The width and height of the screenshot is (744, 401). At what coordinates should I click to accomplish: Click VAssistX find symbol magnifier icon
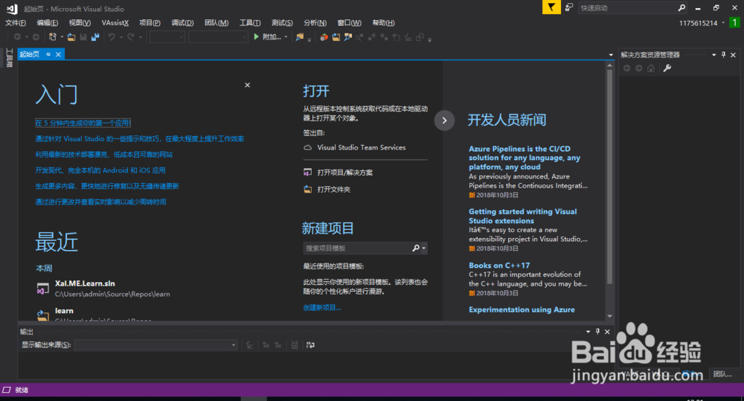click(x=348, y=37)
